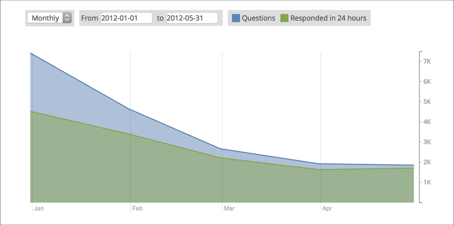Toggle the Responded in 24 hours label
Screen dimensions: 454x225
328,18
